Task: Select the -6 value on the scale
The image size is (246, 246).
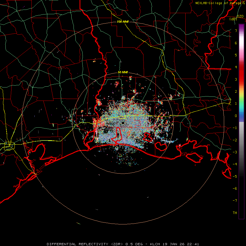Action: click(235, 189)
